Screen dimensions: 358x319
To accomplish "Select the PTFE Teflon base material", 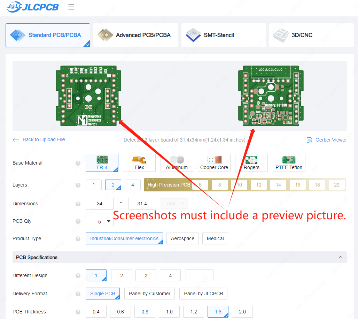I will [289, 162].
